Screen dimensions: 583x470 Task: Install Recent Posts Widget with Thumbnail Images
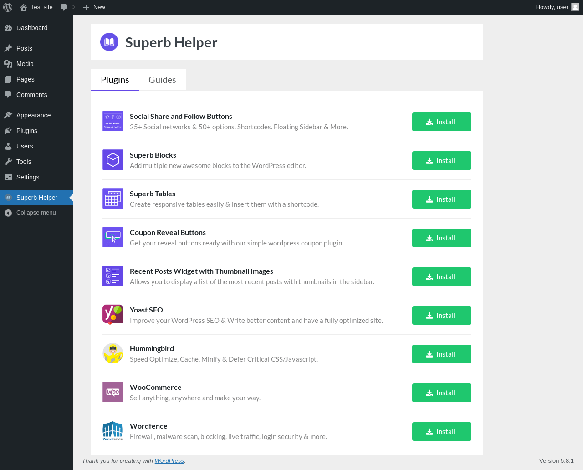point(442,277)
